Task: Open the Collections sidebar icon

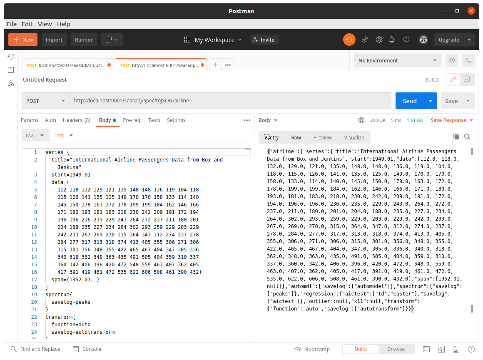Action: point(11,70)
